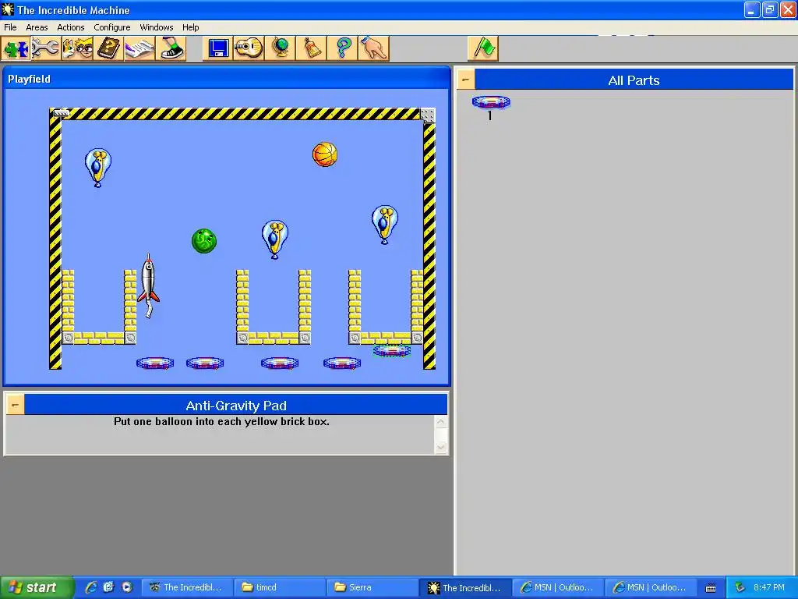Click the wrench toolbar icon
798x599 pixels.
point(46,49)
